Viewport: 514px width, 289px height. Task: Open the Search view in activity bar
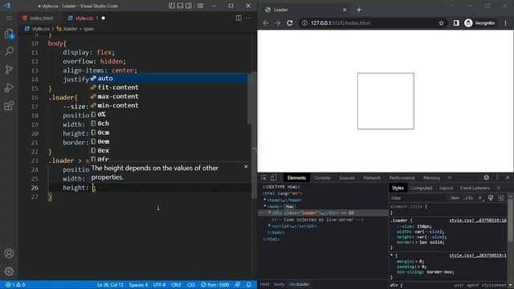tap(9, 51)
